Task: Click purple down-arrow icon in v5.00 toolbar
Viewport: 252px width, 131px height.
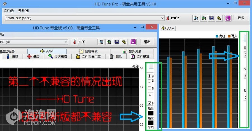Action: [x=133, y=42]
